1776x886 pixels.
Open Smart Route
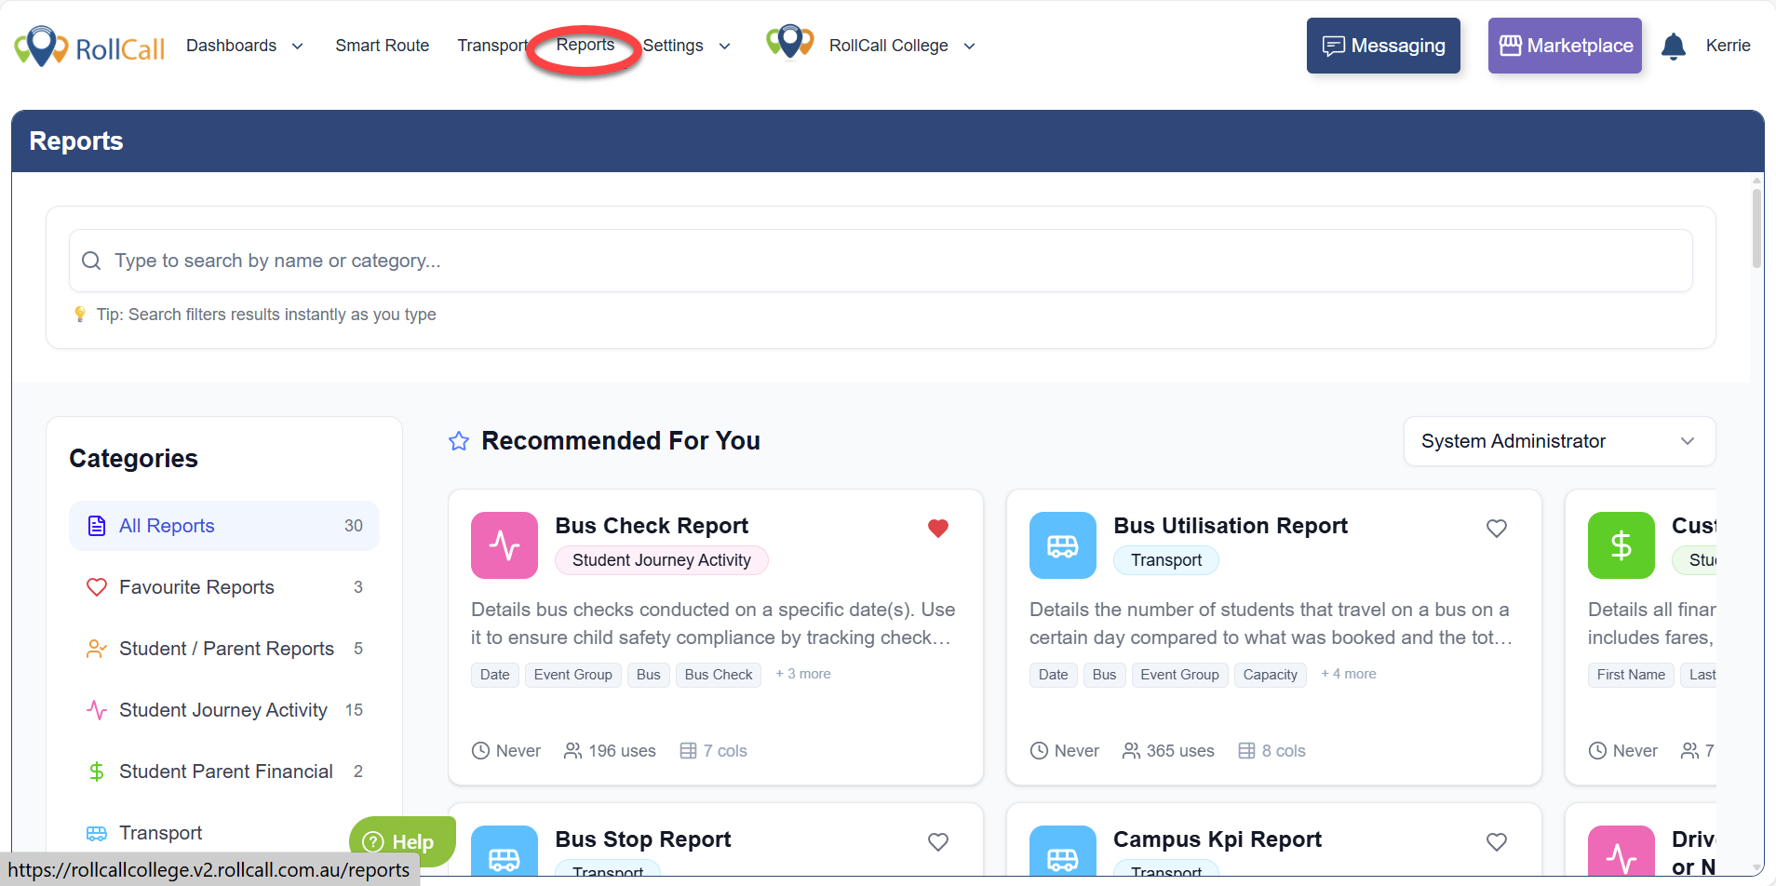(x=383, y=46)
